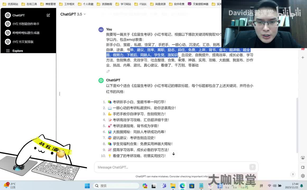Open the 学习网站 bookmarks folder
This screenshot has height=190, width=307.
coord(123,4)
